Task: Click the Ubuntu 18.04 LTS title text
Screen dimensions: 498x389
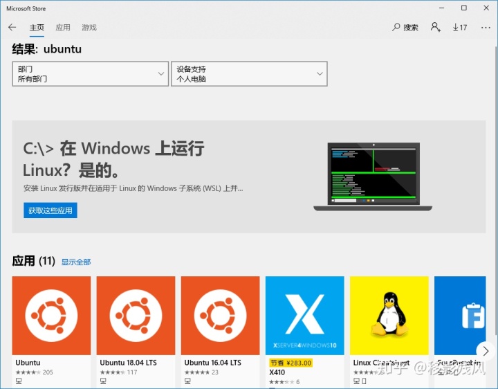Action: pyautogui.click(x=129, y=363)
